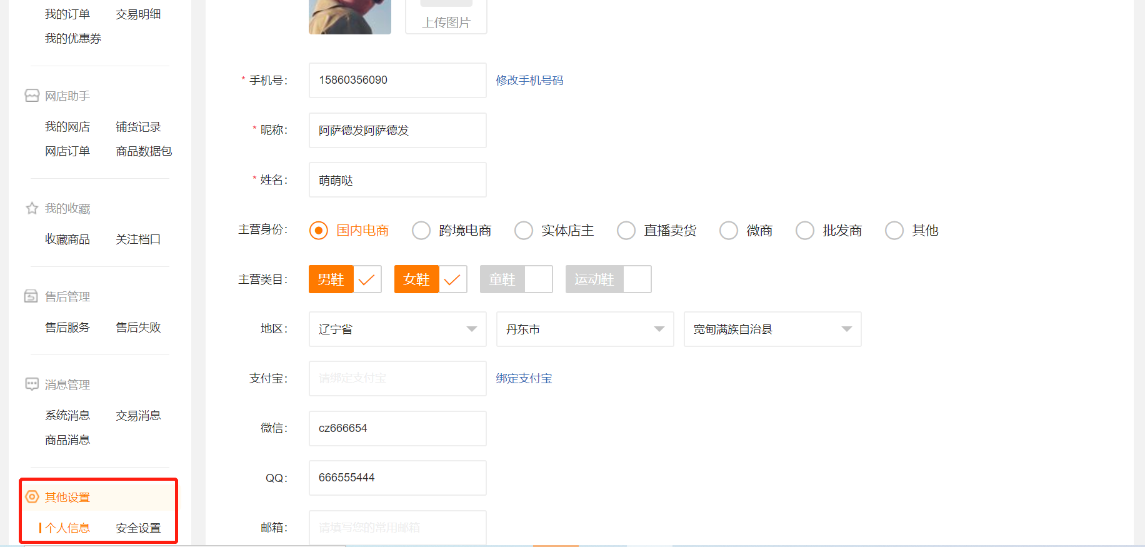
Task: Select the 跨境电商 radio button
Action: [421, 231]
